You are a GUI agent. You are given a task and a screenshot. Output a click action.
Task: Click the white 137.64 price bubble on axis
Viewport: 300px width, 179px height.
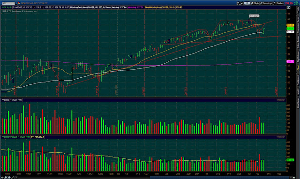coord(290,32)
